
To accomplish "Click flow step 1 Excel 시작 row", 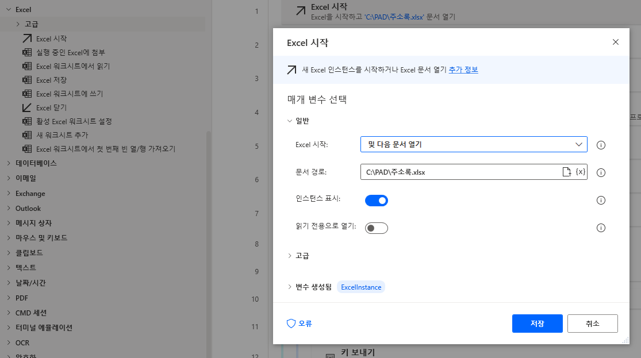I will 461,12.
